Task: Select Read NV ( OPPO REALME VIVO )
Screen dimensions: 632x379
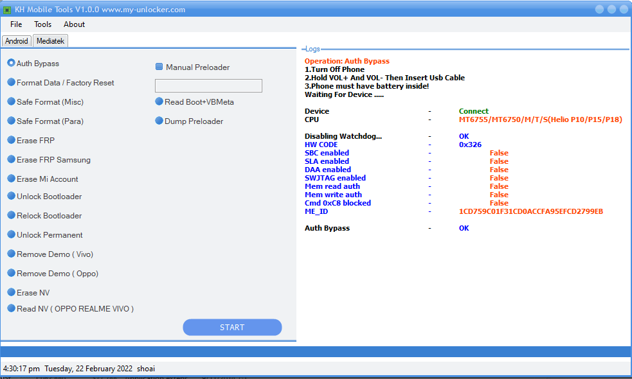Action: point(11,308)
